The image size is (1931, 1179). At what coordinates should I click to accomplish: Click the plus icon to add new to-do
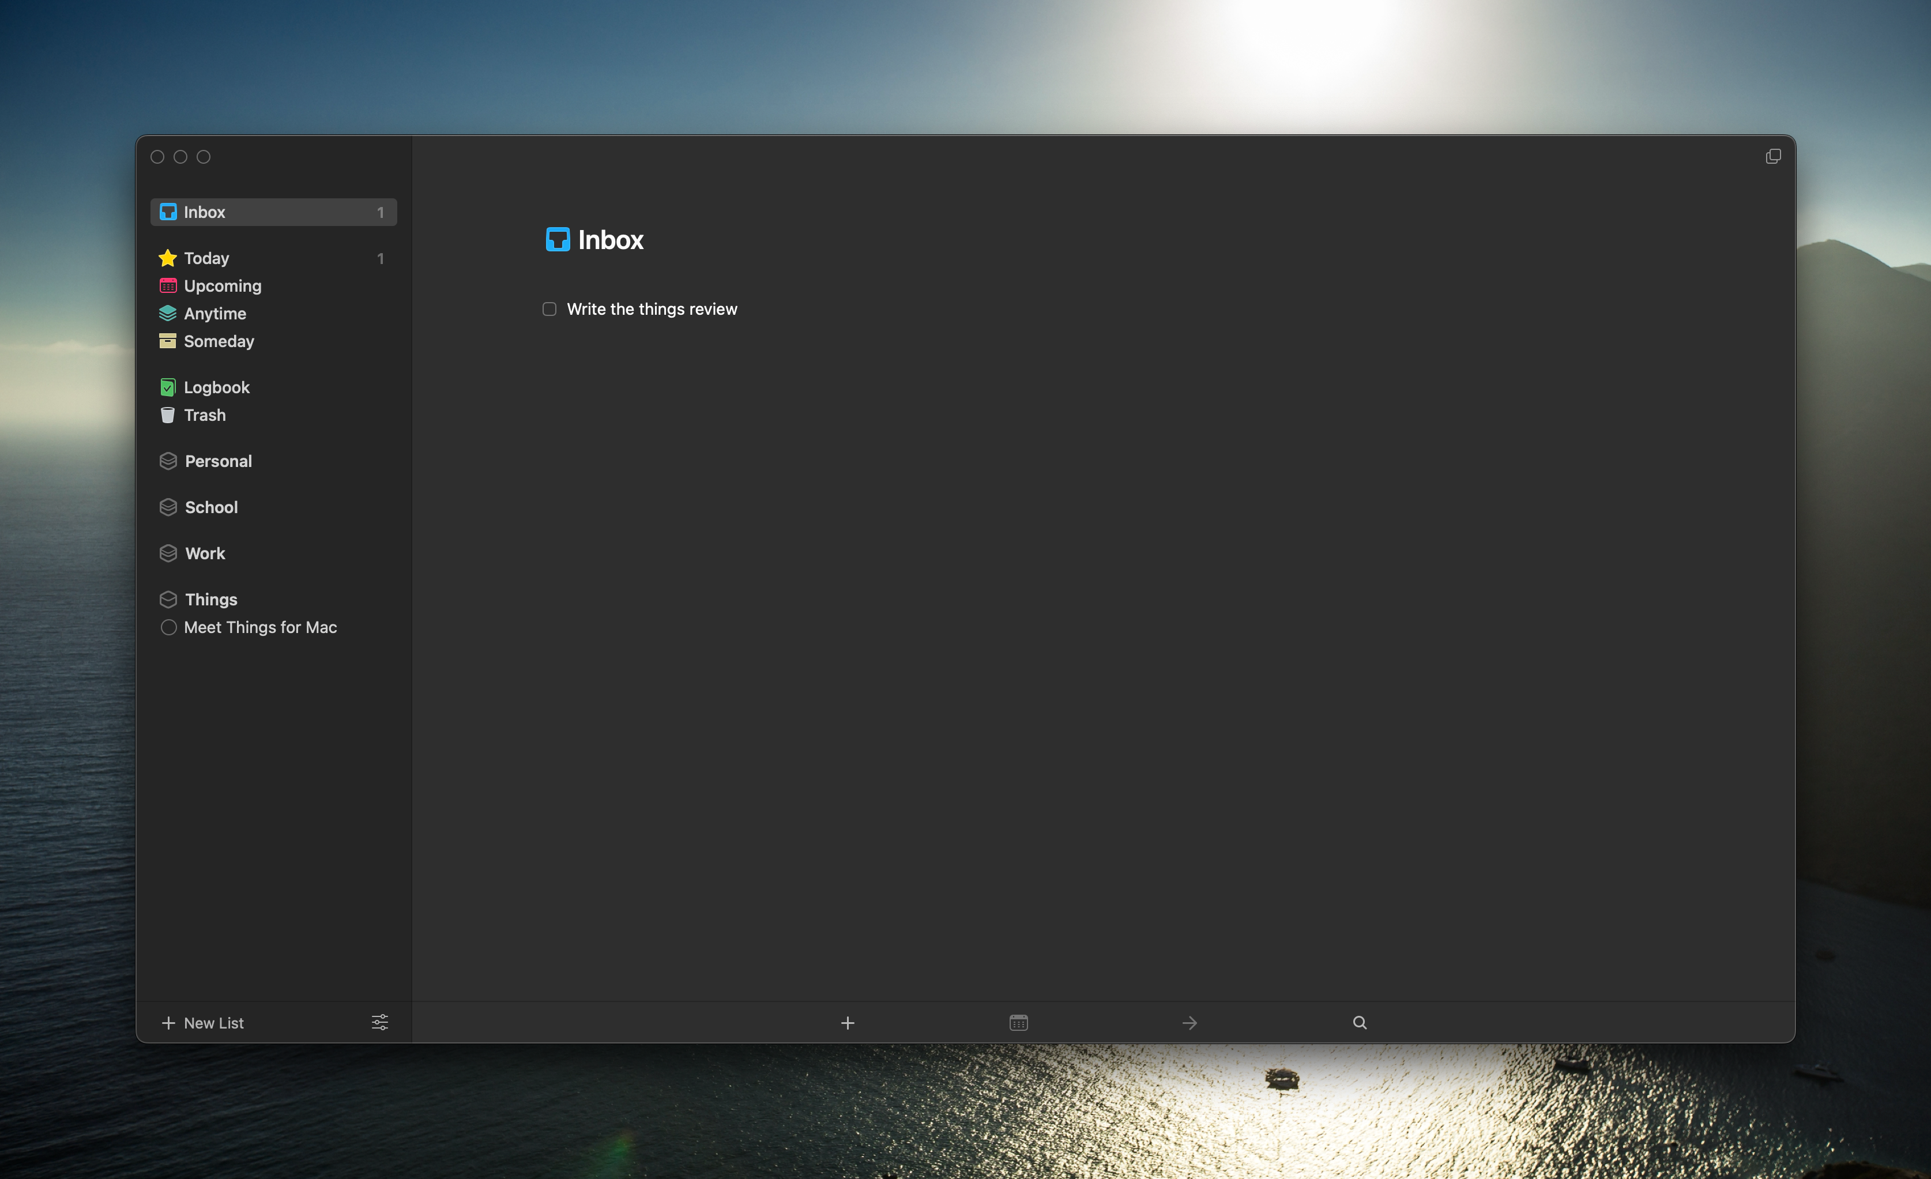pyautogui.click(x=847, y=1022)
